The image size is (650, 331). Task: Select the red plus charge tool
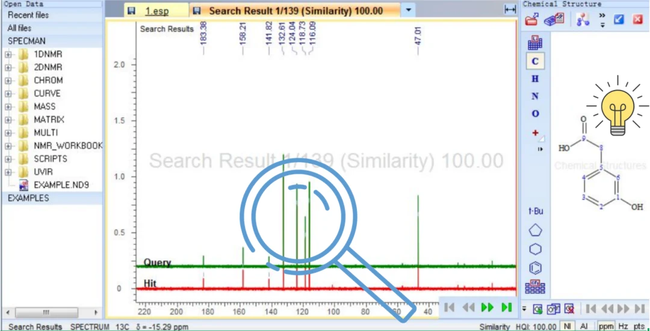(536, 133)
